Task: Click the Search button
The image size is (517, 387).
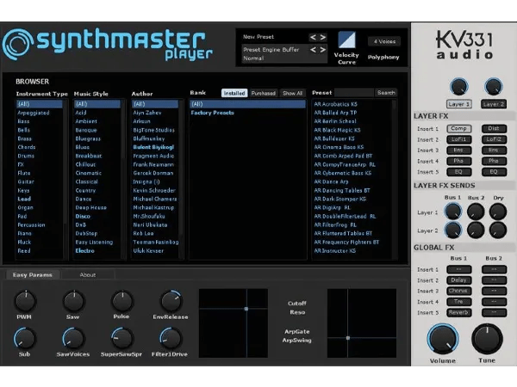Action: point(386,93)
